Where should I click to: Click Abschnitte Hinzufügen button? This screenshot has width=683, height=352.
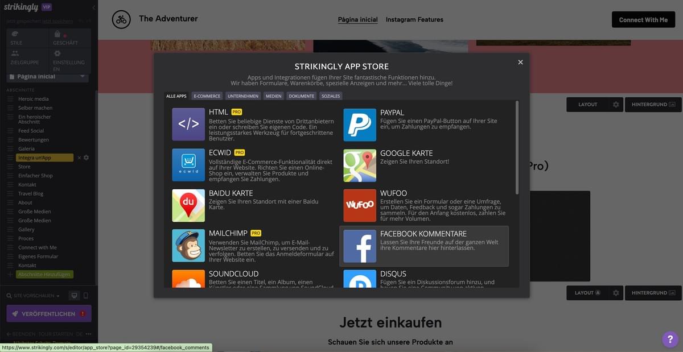45,274
